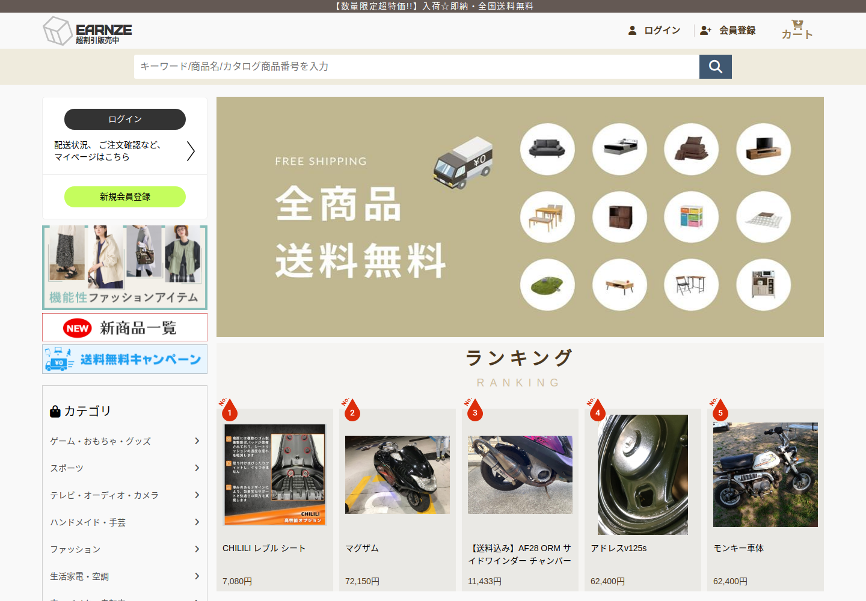Open the モンキー車体 product image

(x=766, y=475)
